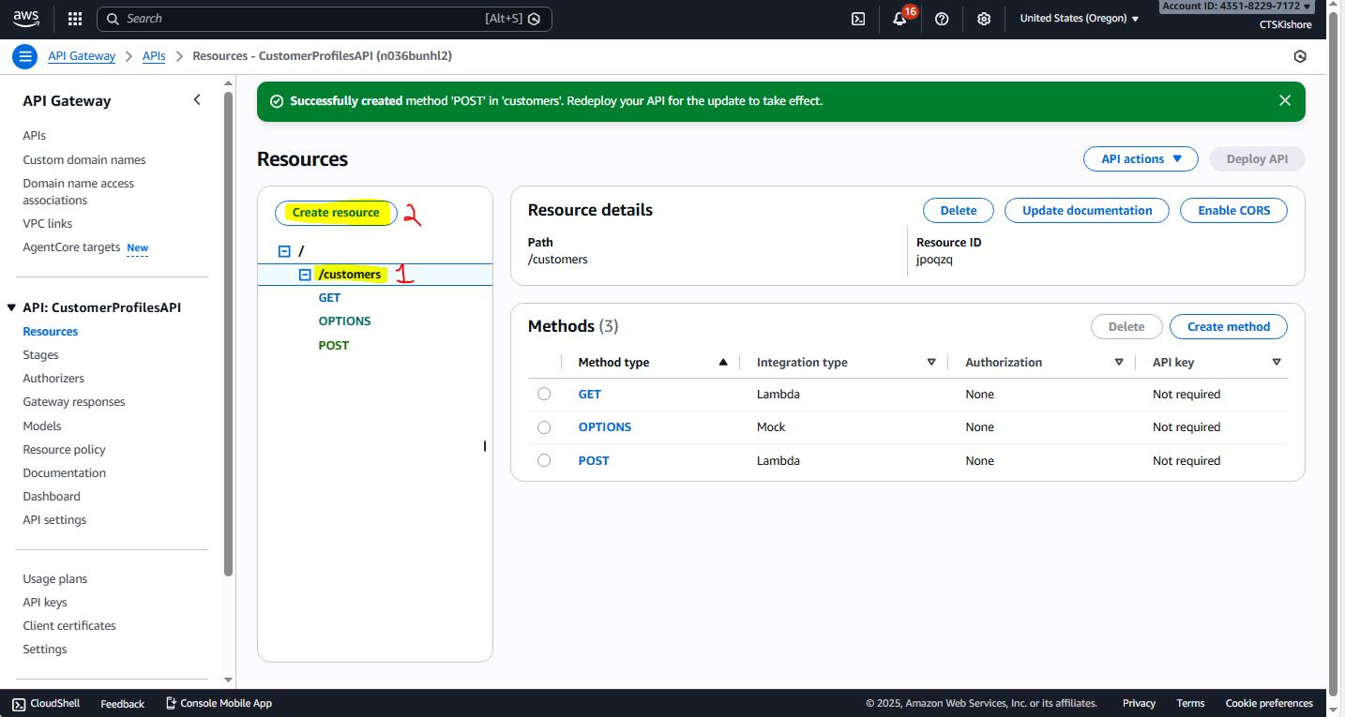Screen dimensions: 1345x717
Task: Click the Create method button
Action: coord(1228,327)
